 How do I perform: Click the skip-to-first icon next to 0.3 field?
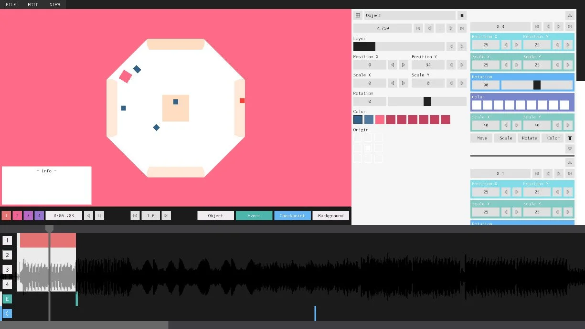point(537,27)
